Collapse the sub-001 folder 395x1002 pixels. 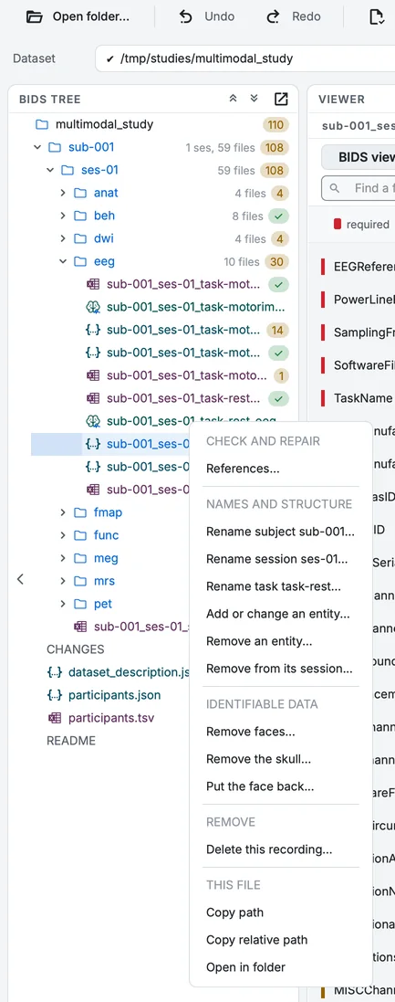click(x=37, y=147)
